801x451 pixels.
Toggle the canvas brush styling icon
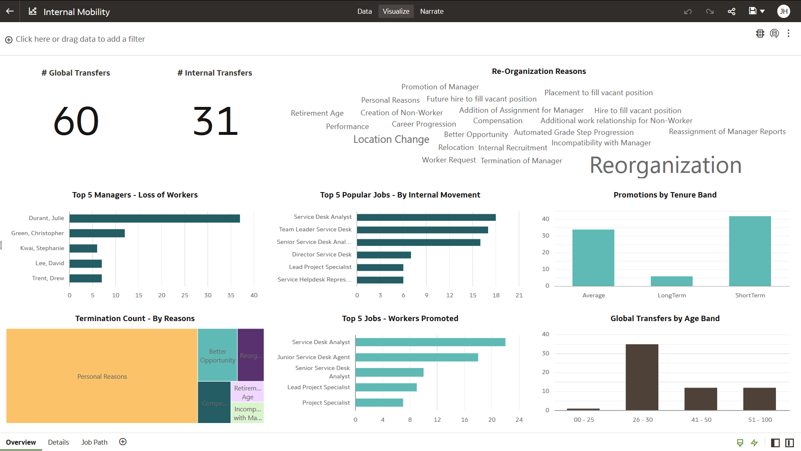[740, 443]
